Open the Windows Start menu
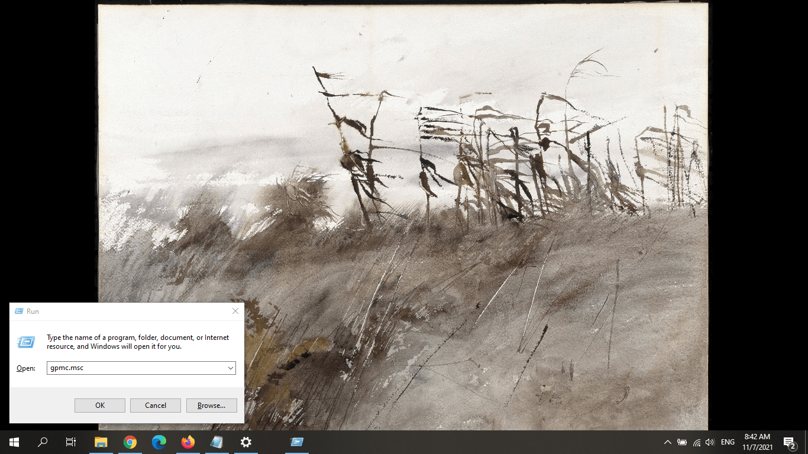Viewport: 808px width, 454px height. point(14,442)
